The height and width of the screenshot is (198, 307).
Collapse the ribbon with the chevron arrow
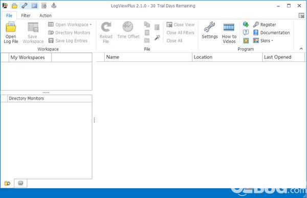301,49
